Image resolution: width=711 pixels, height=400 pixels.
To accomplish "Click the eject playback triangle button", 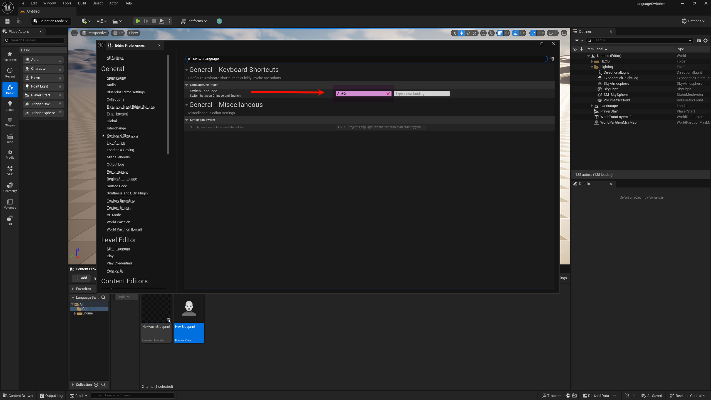I will click(x=161, y=21).
